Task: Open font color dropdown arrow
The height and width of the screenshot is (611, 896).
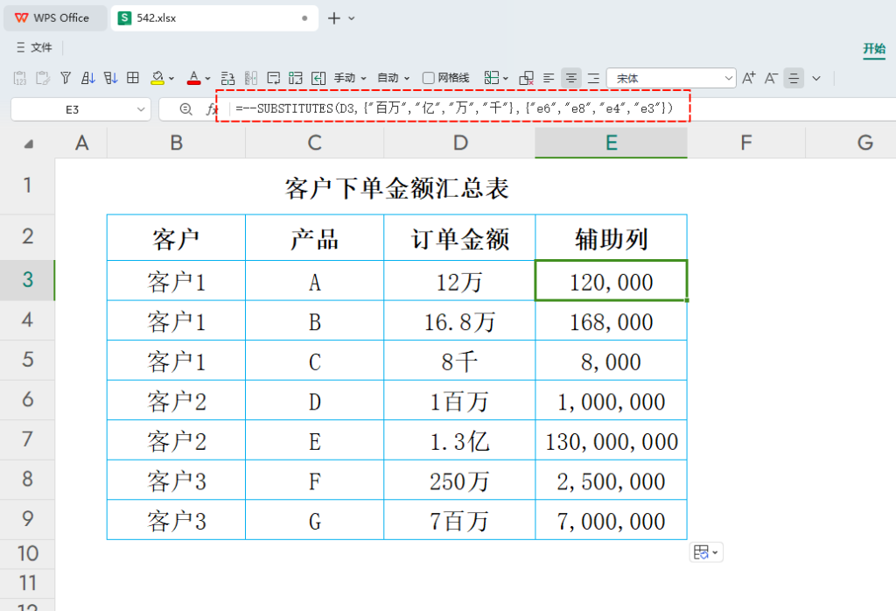Action: tap(207, 78)
